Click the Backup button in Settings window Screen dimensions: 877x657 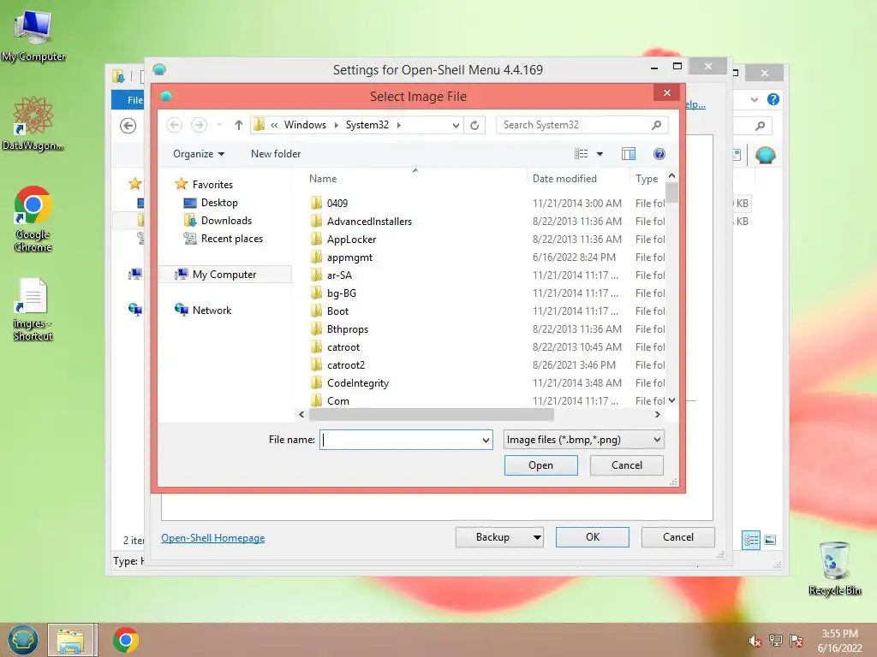[x=492, y=537]
